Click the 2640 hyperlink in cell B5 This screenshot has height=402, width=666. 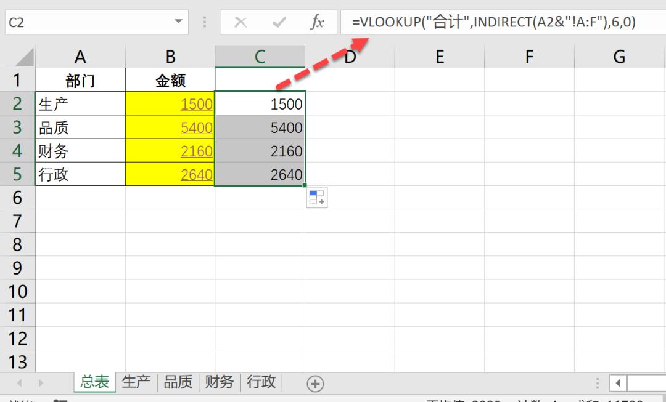196,175
